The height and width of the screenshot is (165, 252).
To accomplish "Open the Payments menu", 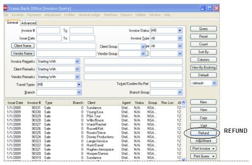I will click(x=34, y=15).
